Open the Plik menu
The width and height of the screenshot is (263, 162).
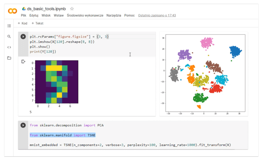pyautogui.click(x=23, y=16)
